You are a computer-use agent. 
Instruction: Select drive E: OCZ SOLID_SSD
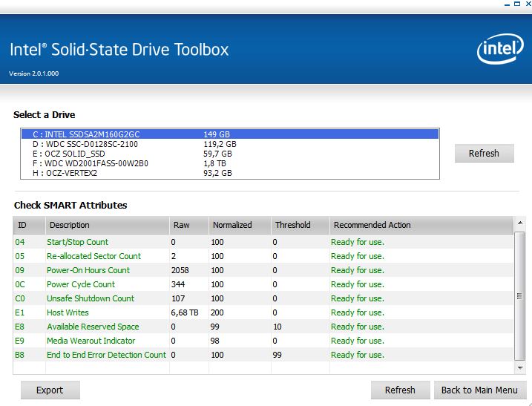click(230, 154)
